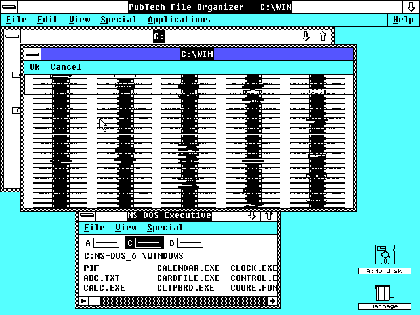Image resolution: width=420 pixels, height=315 pixels.
Task: Select the CARDFILE.EXE file
Action: point(188,278)
